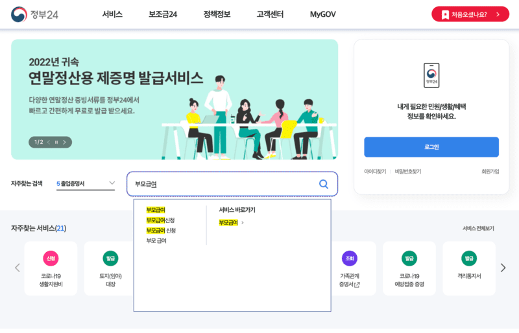Open the MyGOV menu
Screen dimensions: 519x333
click(x=322, y=14)
